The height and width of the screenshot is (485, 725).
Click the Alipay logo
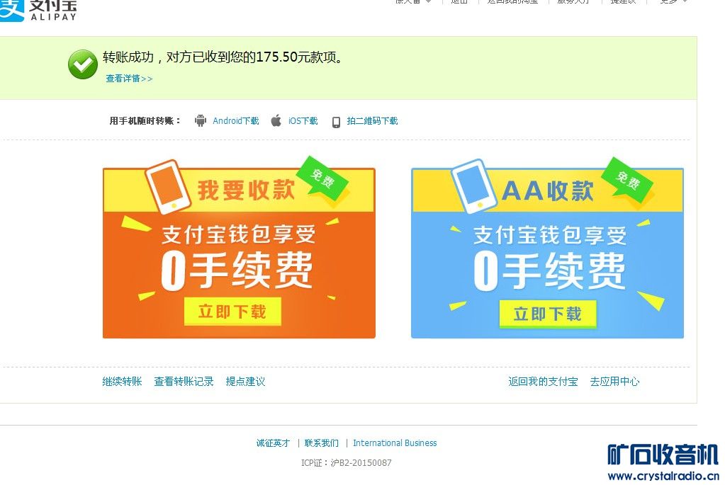click(x=39, y=10)
